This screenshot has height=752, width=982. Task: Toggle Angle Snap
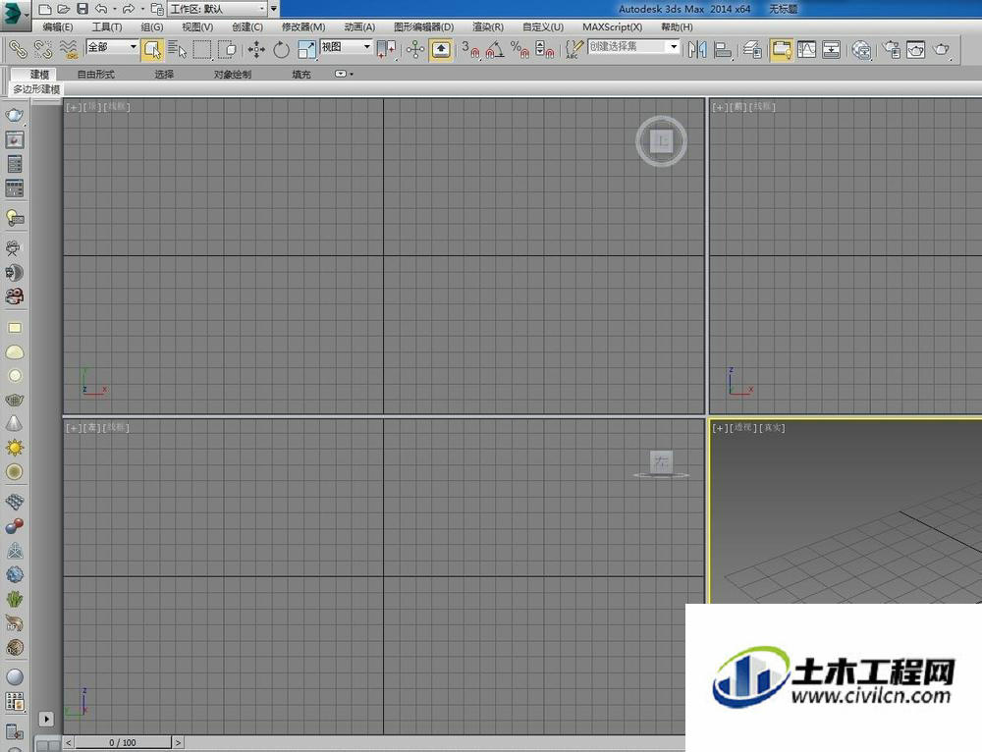click(x=495, y=49)
